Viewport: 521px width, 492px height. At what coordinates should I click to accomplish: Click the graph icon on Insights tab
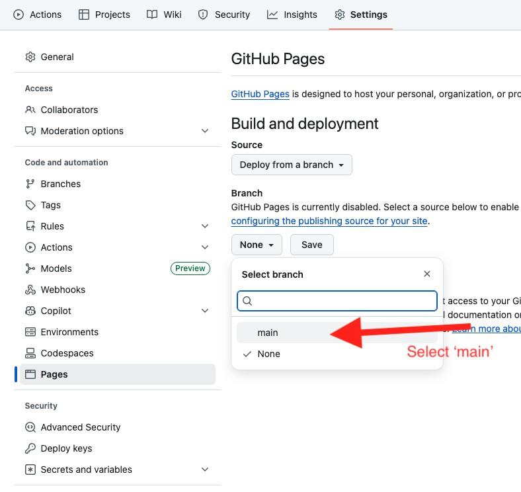[272, 15]
